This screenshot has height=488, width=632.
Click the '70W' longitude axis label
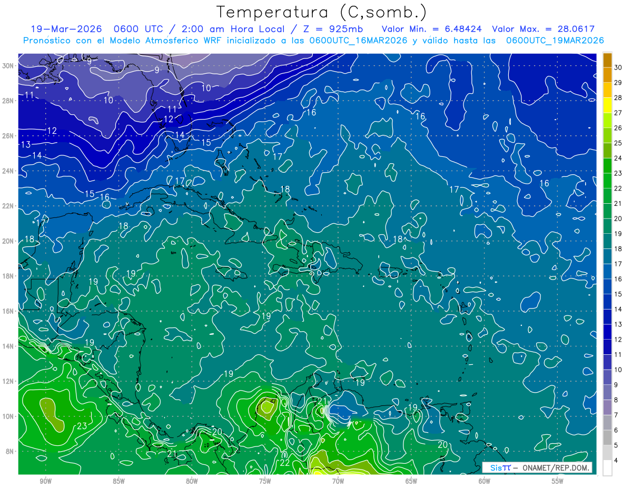(x=338, y=481)
